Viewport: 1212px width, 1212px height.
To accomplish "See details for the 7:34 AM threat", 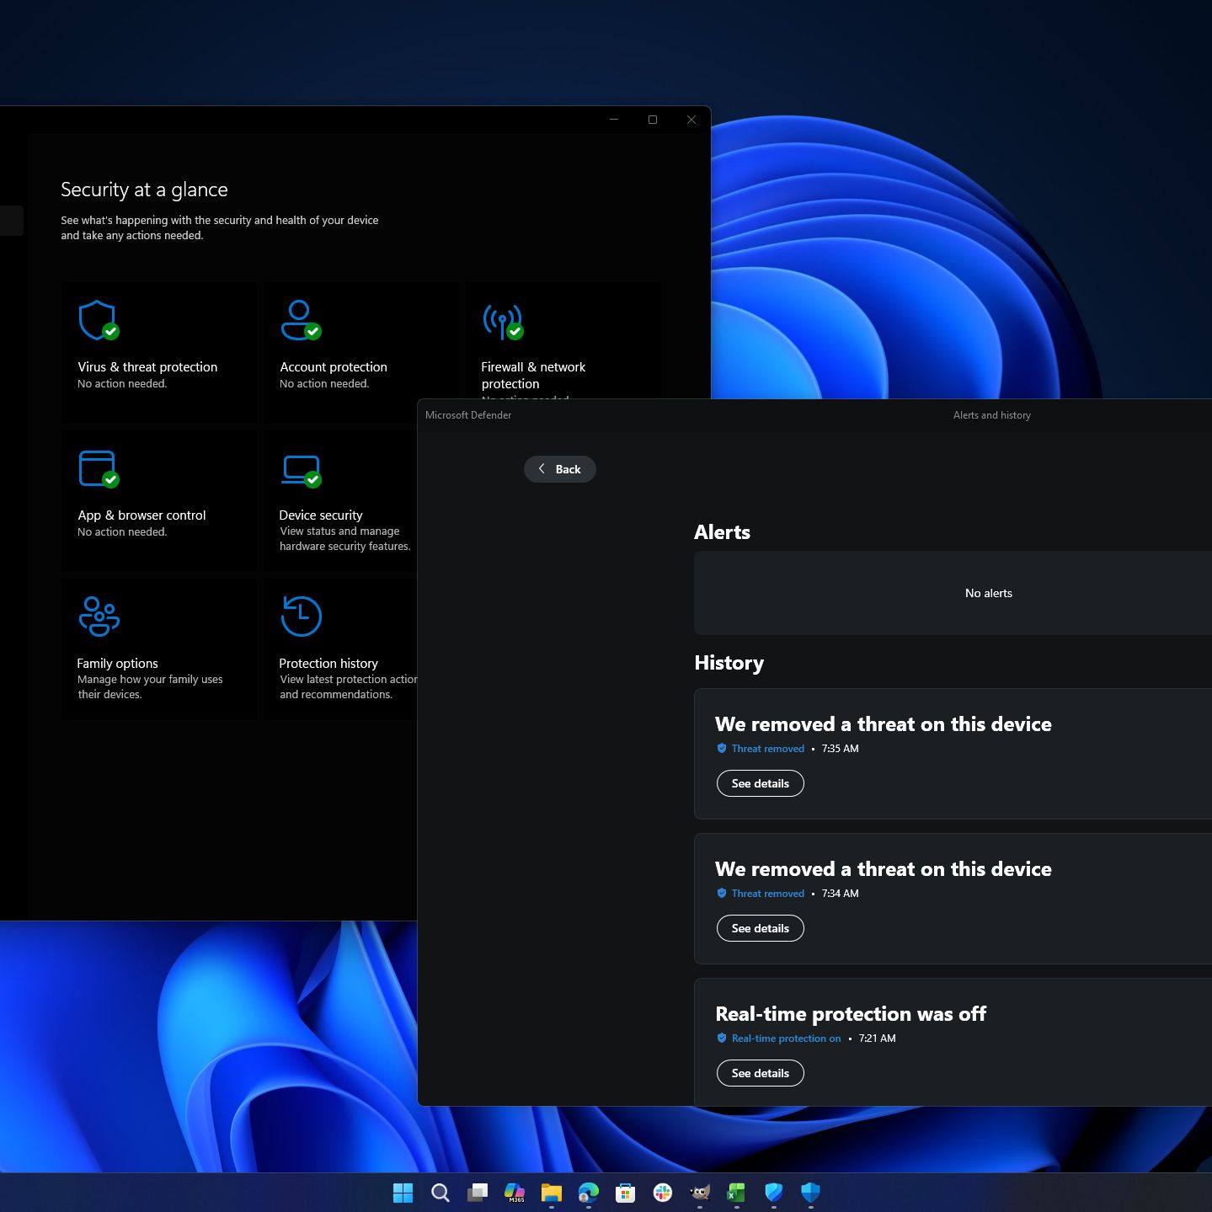I will coord(761,928).
